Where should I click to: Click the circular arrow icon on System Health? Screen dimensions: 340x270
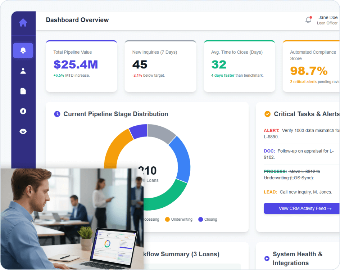click(267, 258)
